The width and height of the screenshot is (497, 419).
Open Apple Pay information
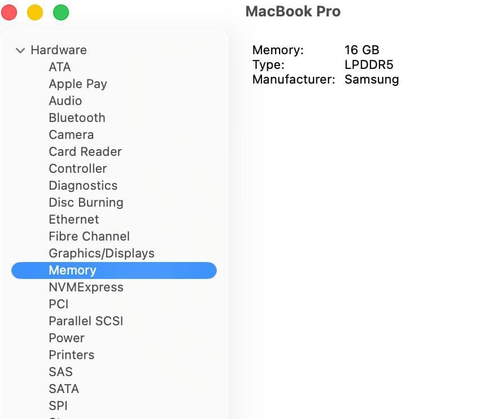(78, 84)
